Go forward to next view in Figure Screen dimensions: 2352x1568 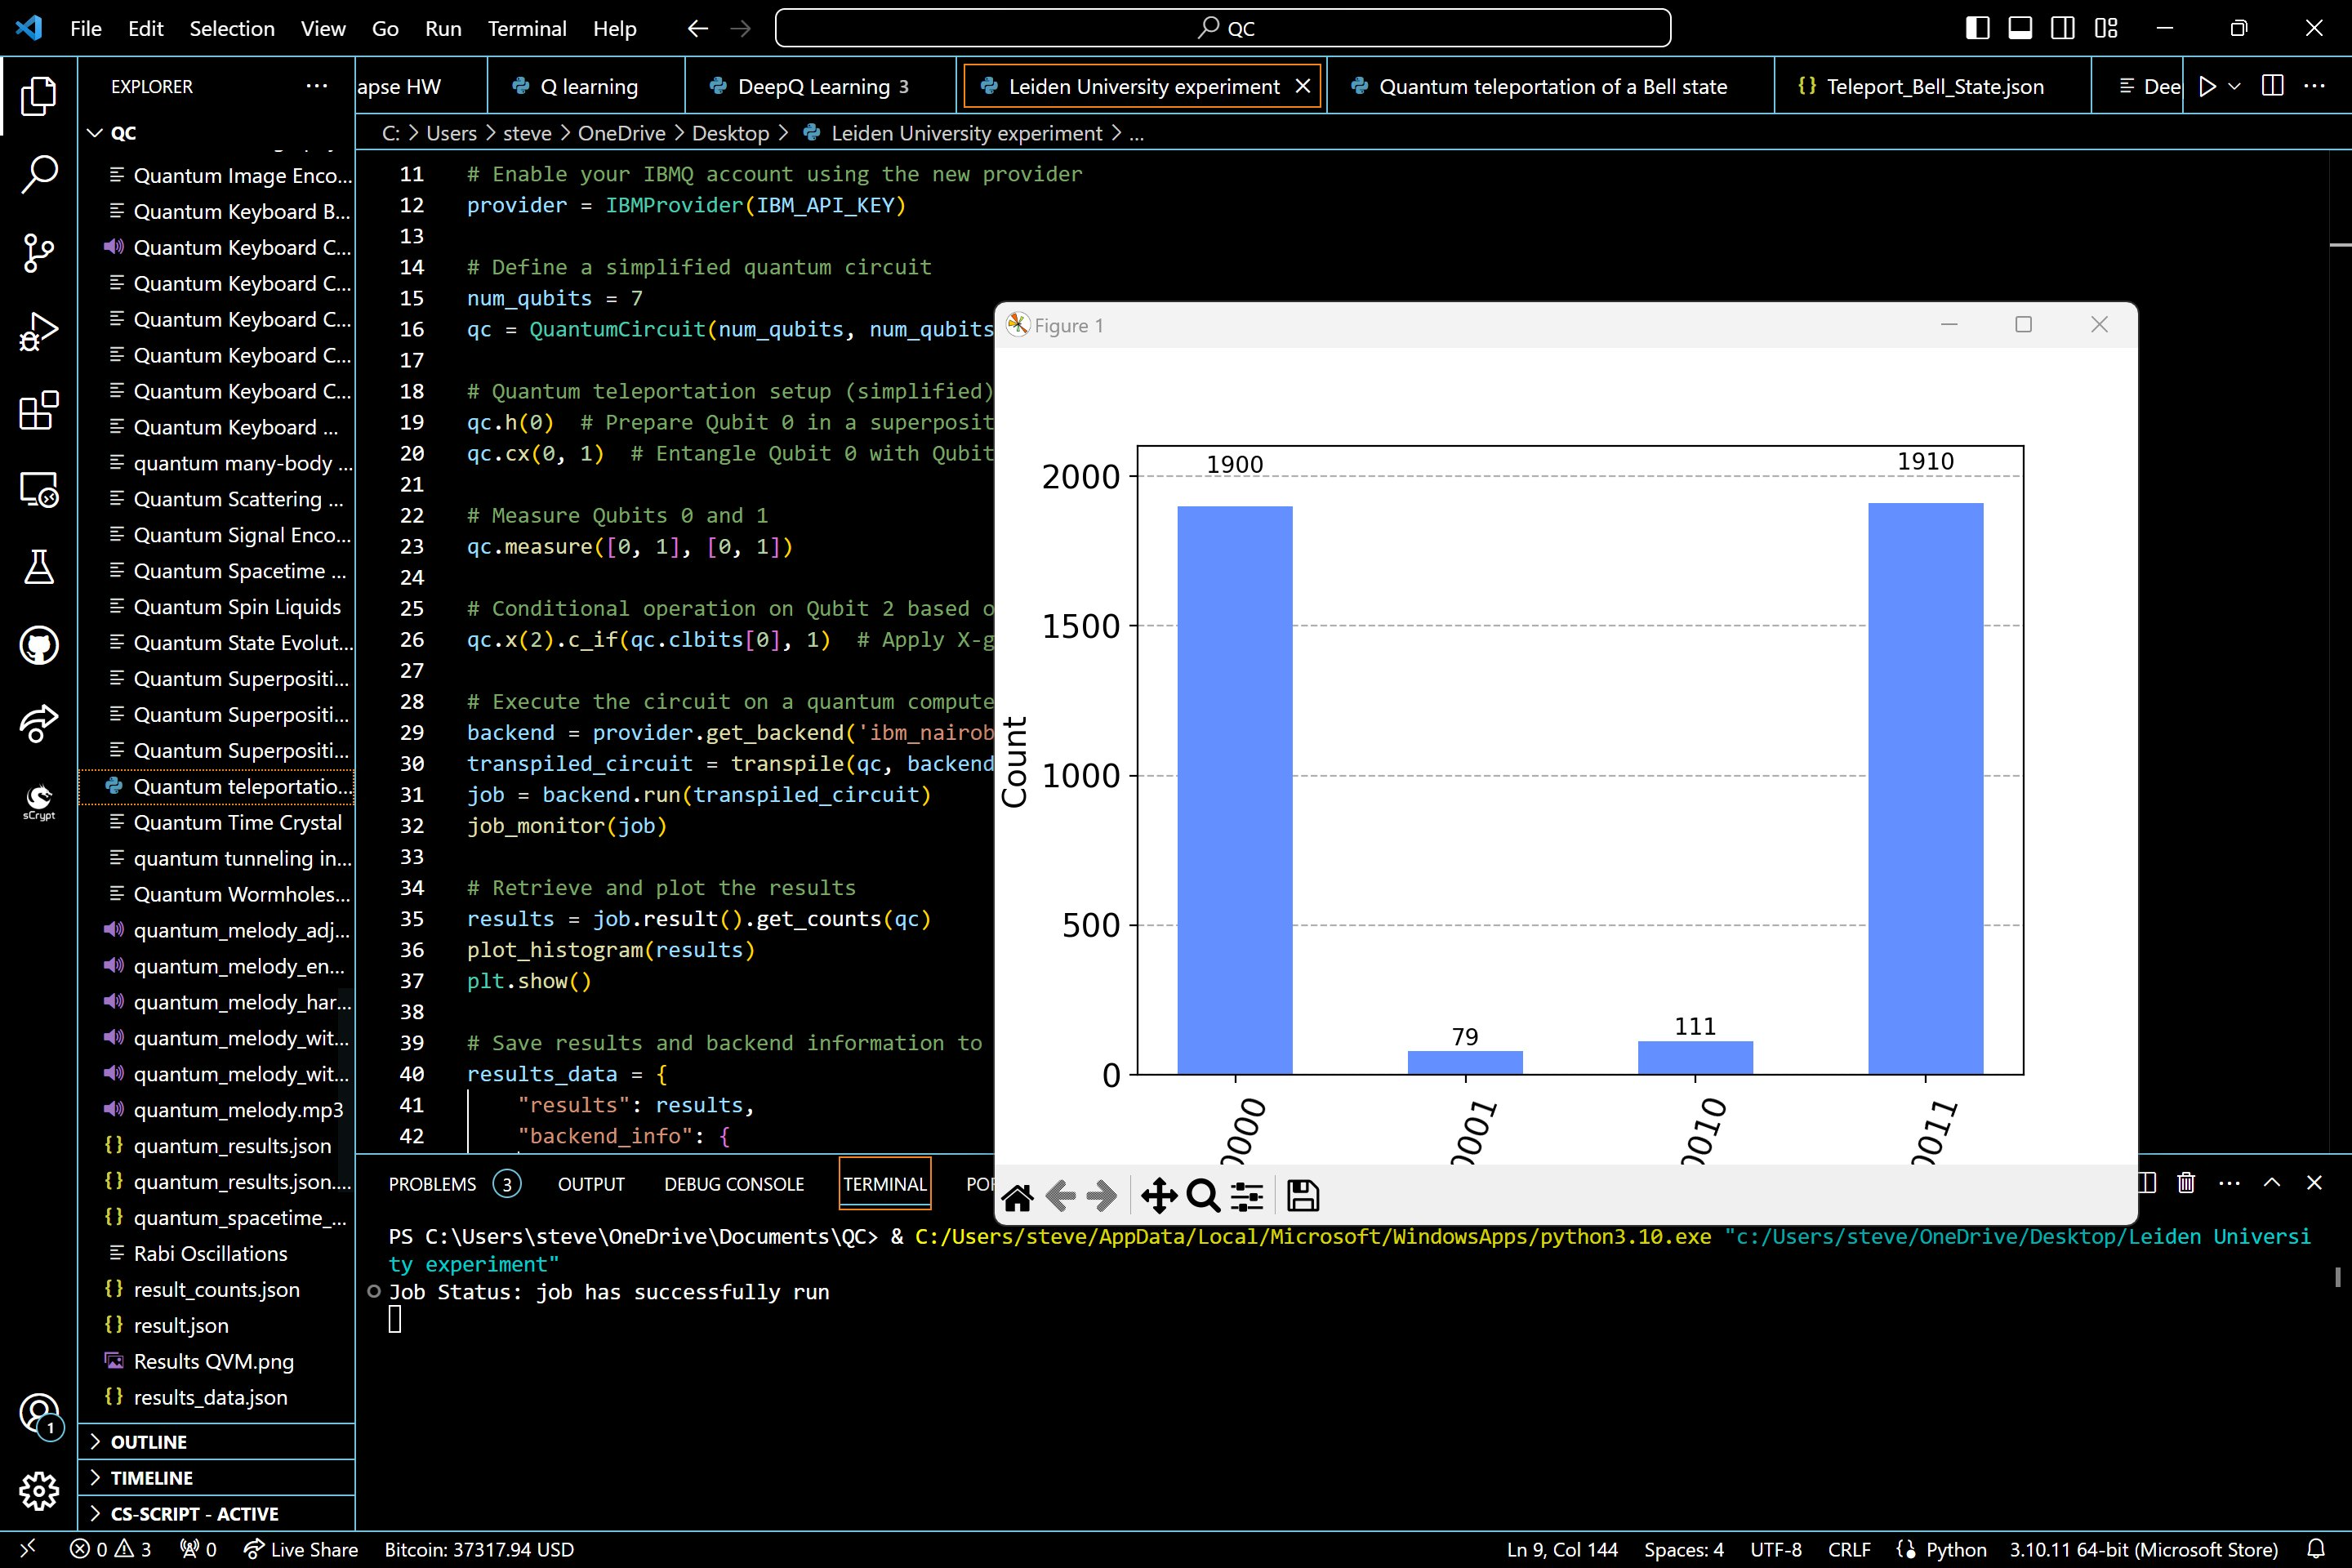1102,1196
